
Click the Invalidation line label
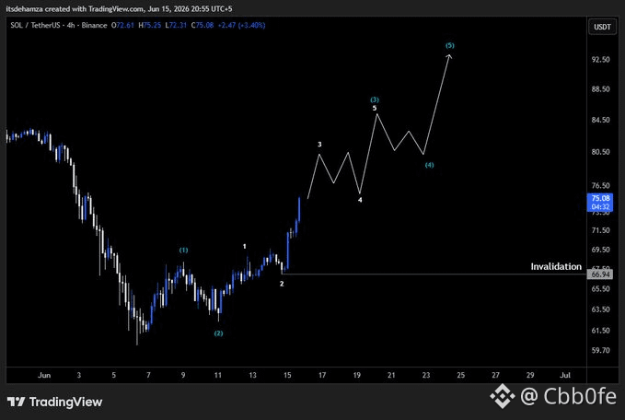click(556, 266)
